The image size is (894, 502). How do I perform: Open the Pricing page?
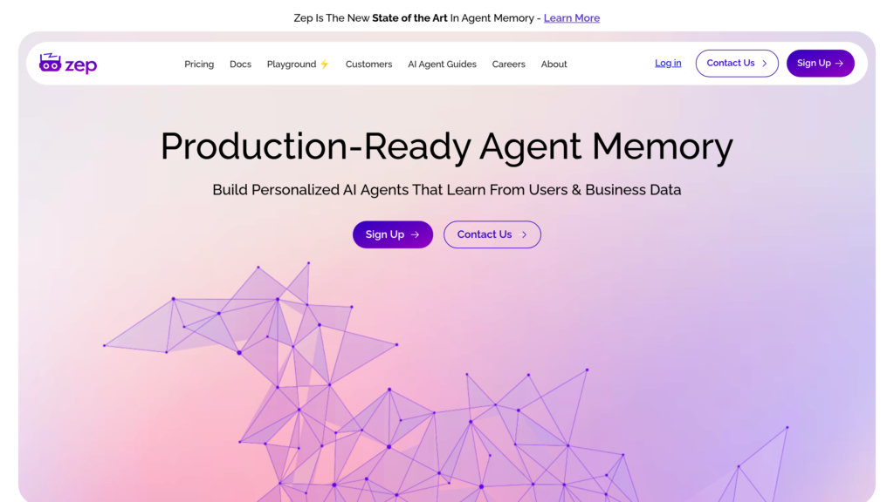(x=199, y=64)
